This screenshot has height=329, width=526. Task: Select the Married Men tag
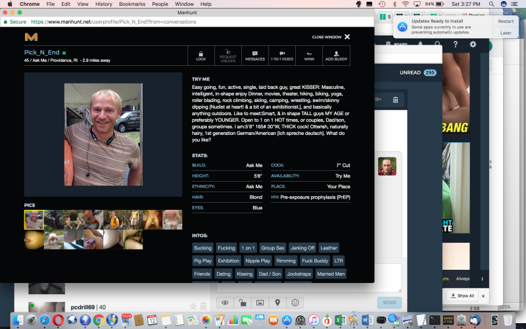[331, 274]
